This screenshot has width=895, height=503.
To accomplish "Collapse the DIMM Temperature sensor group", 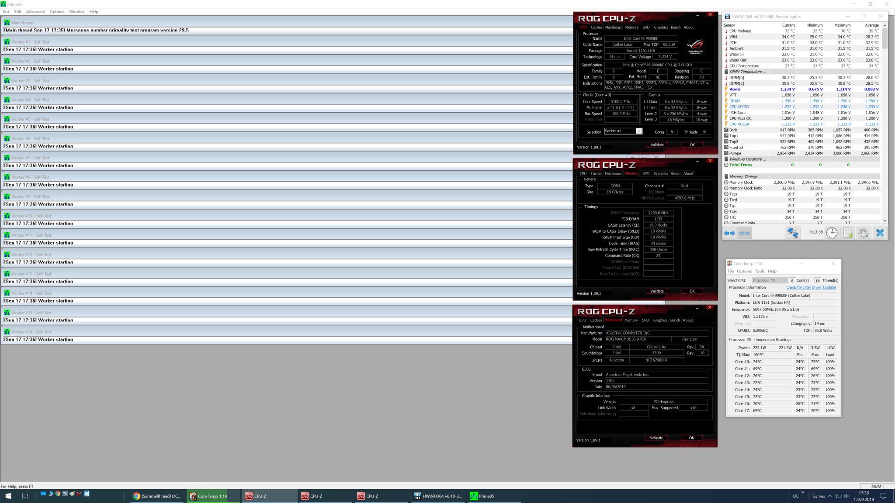I will [x=726, y=72].
